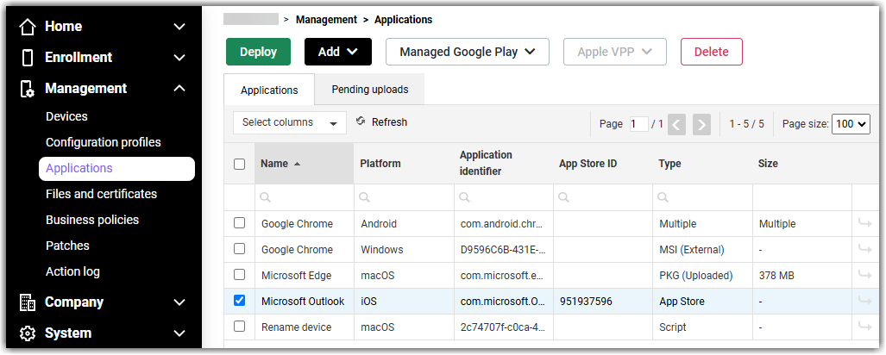
Task: Open the Add dropdown button
Action: tap(338, 52)
